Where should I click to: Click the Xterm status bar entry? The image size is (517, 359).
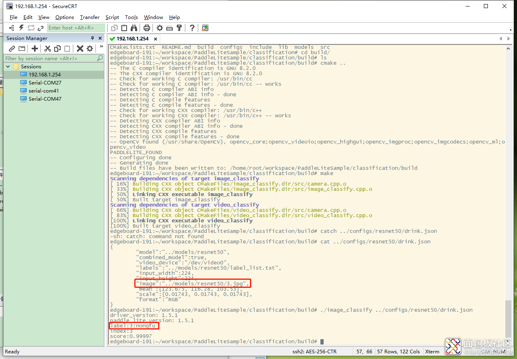(x=432, y=352)
